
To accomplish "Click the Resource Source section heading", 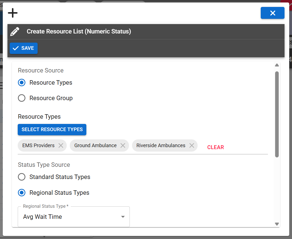I will click(x=40, y=70).
